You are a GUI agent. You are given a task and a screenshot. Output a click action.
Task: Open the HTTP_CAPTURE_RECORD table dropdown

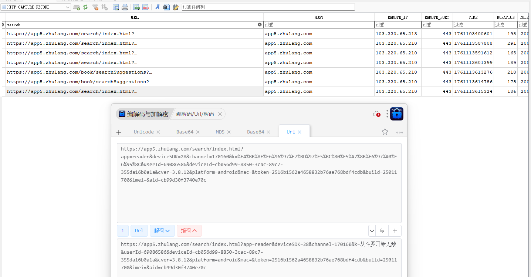(x=36, y=7)
